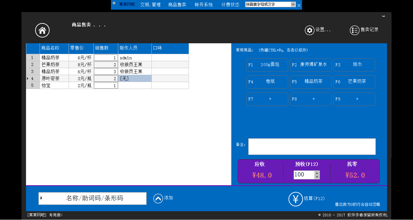Screen dimensions: 413x220
Task: Select row header number 5
Action: (x=33, y=85)
